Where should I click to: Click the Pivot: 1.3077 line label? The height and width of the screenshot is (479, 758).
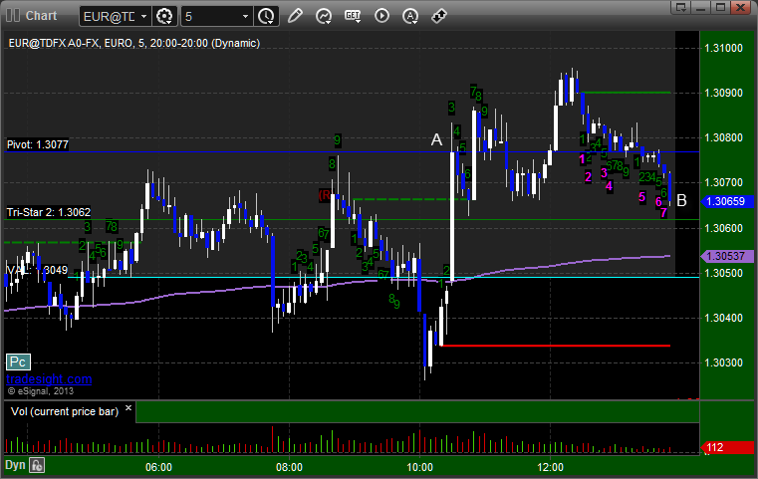pos(37,144)
